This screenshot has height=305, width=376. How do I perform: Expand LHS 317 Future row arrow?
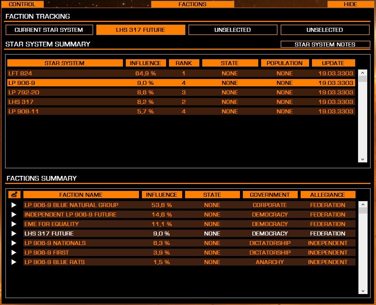(14, 234)
